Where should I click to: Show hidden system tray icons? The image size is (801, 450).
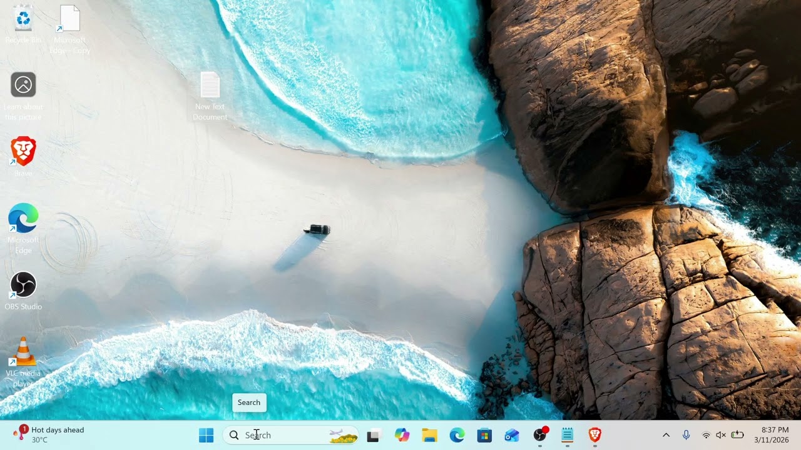click(x=666, y=435)
